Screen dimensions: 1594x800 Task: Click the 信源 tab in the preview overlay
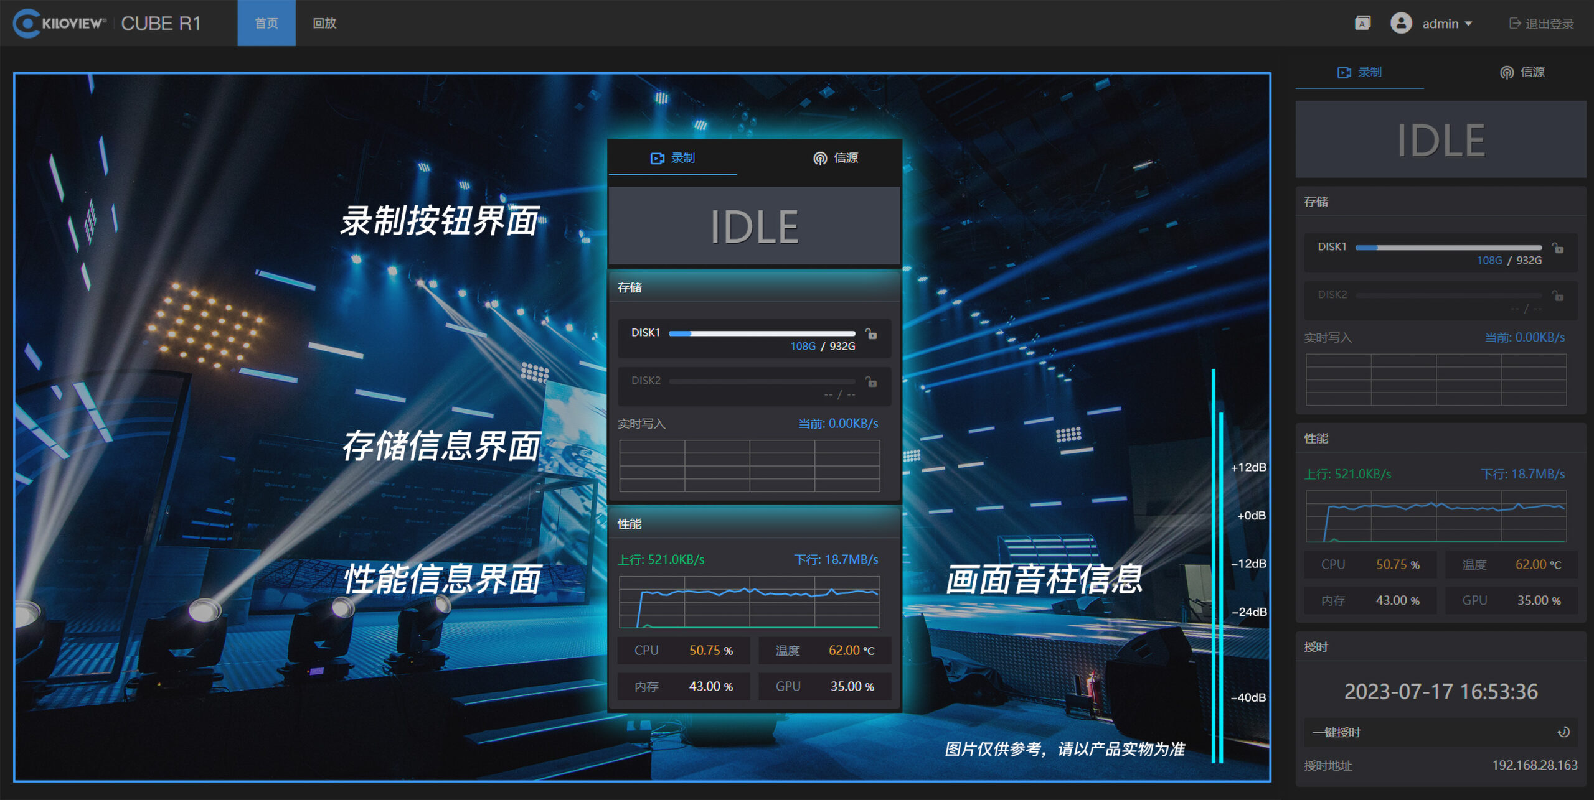pyautogui.click(x=836, y=158)
